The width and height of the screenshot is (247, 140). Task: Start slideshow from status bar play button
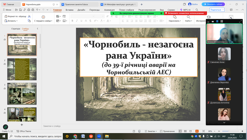coord(197,131)
